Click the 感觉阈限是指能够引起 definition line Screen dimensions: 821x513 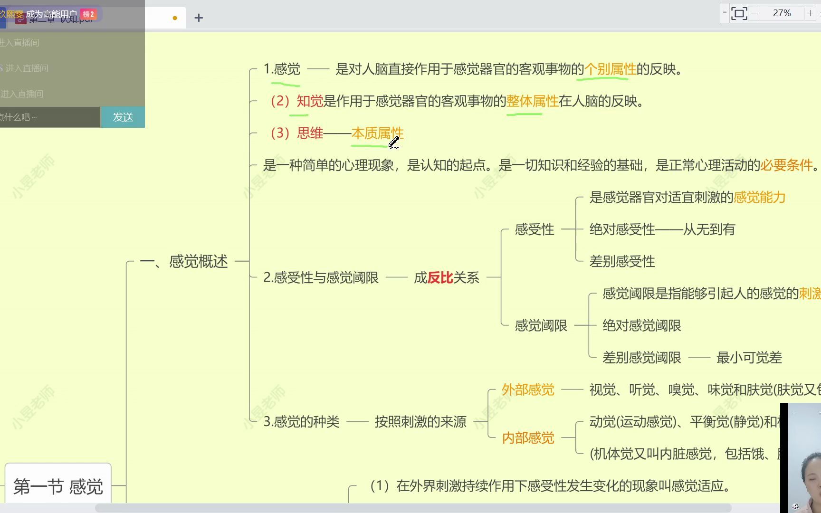(711, 294)
